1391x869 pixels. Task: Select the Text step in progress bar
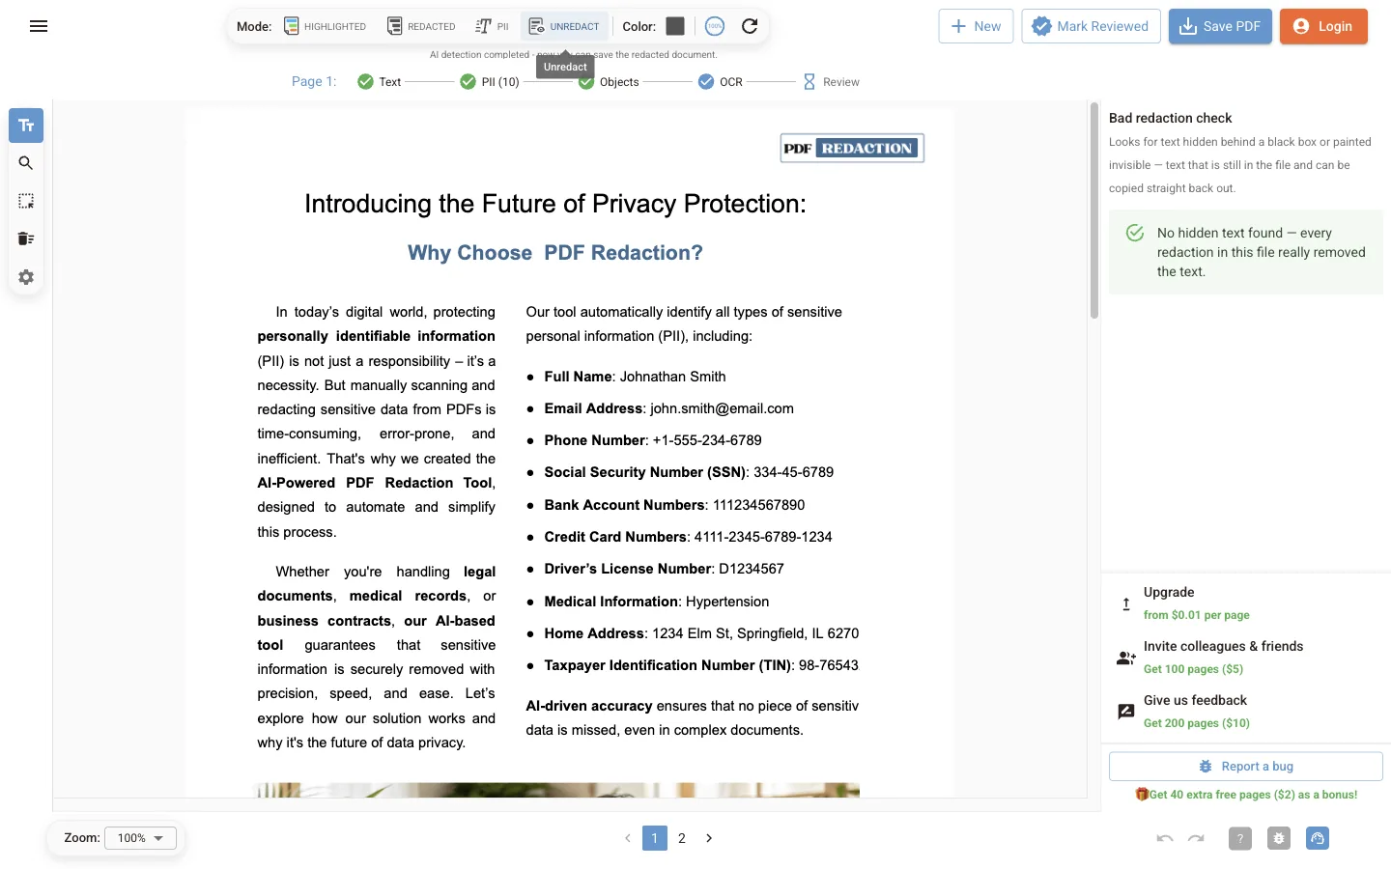[379, 82]
